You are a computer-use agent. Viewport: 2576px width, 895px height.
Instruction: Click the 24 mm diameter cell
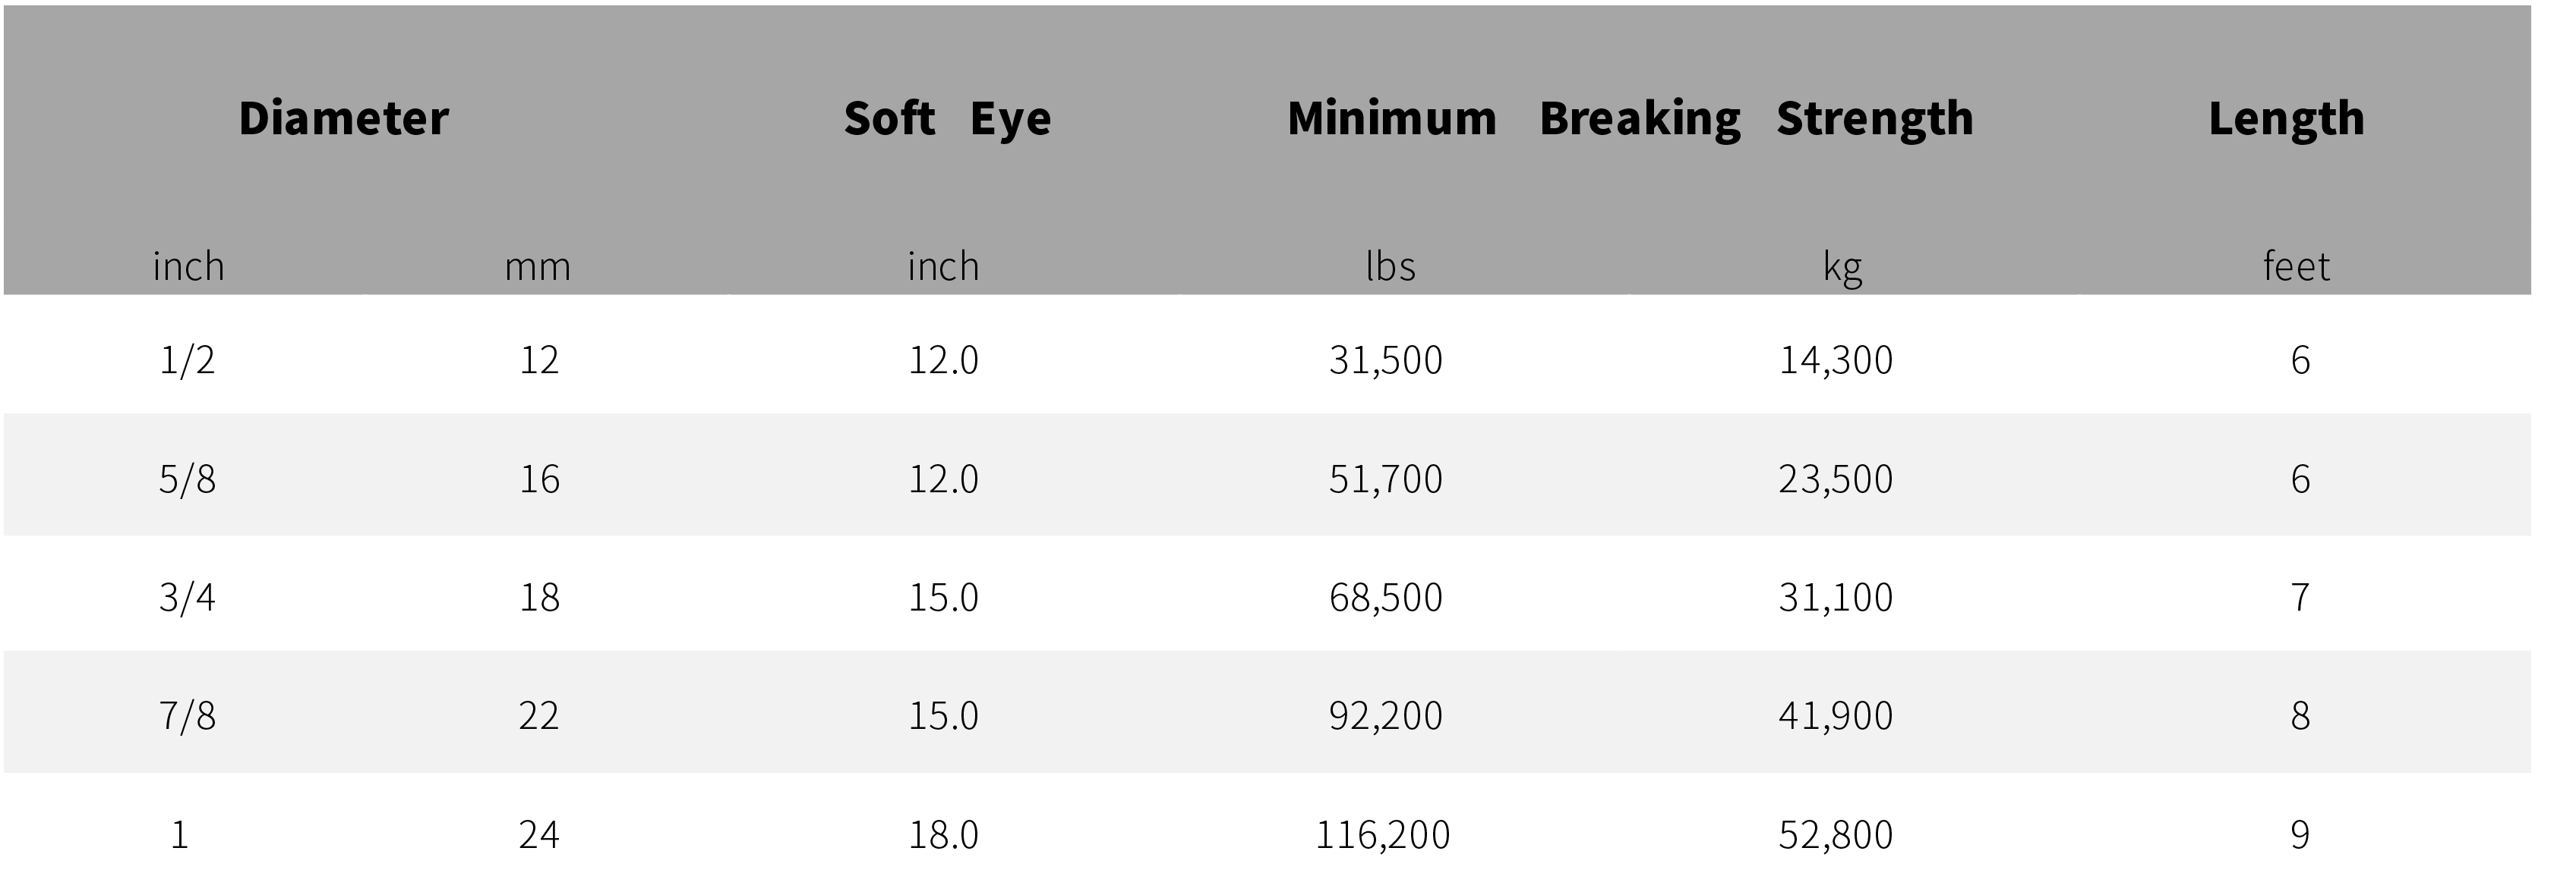click(538, 835)
